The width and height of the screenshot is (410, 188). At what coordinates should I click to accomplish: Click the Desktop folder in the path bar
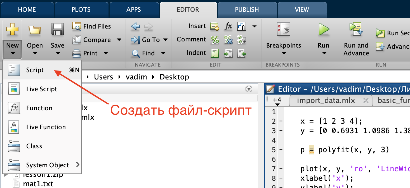coord(174,77)
